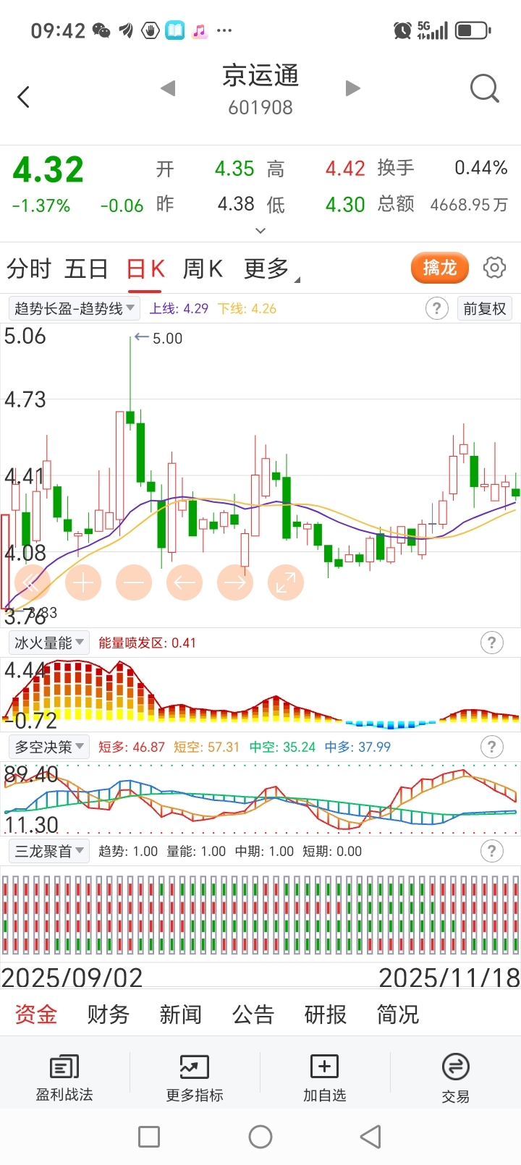The image size is (521, 1165).
Task: Tap the start date 2025/09/02
Action: [72, 978]
